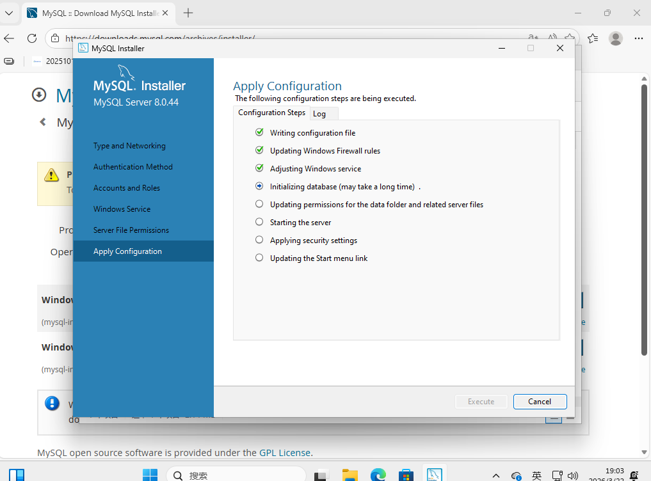The image size is (651, 481).
Task: Click green check beside Updating Windows Firewall rules
Action: pyautogui.click(x=259, y=150)
